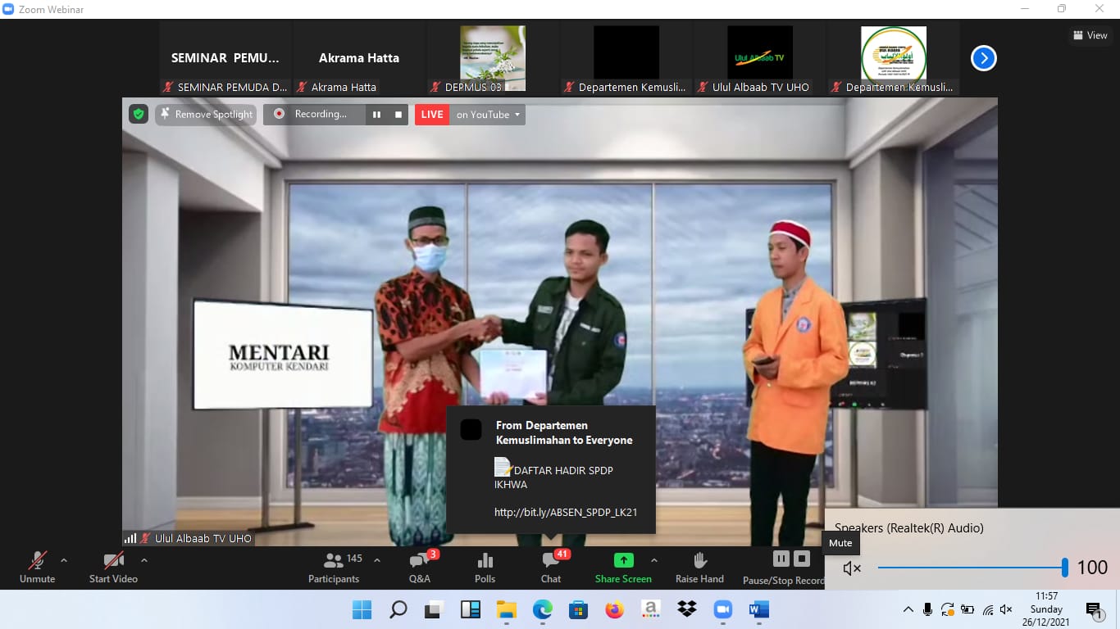Screen dimensions: 1120x629
Task: Expand Share Screen options arrow
Action: pos(653,561)
